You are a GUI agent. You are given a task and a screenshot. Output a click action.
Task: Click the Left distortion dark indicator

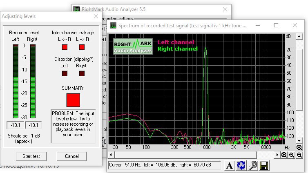(65, 73)
